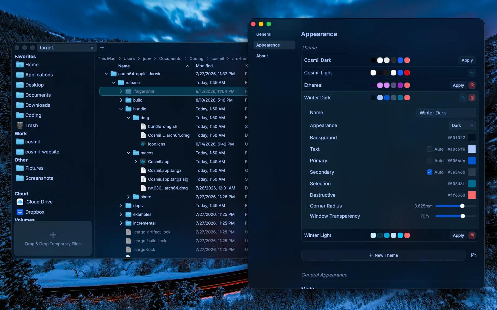This screenshot has width=497, height=310.
Task: Collapse the bundle folder
Action: [x=121, y=109]
